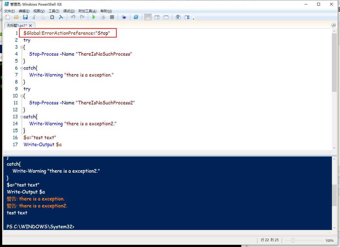Image resolution: width=340 pixels, height=247 pixels.
Task: Open the 帮助(H) menu
Action: tap(106, 11)
